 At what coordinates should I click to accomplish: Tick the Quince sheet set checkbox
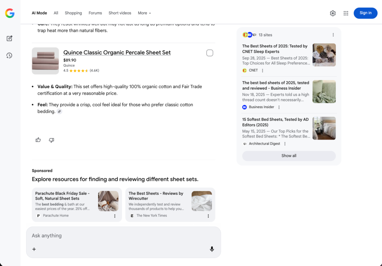pos(210,53)
